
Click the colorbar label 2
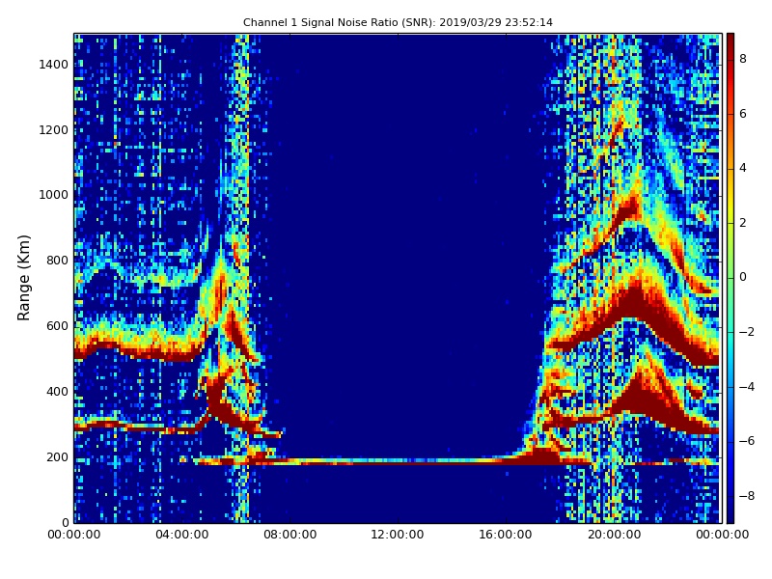743,223
